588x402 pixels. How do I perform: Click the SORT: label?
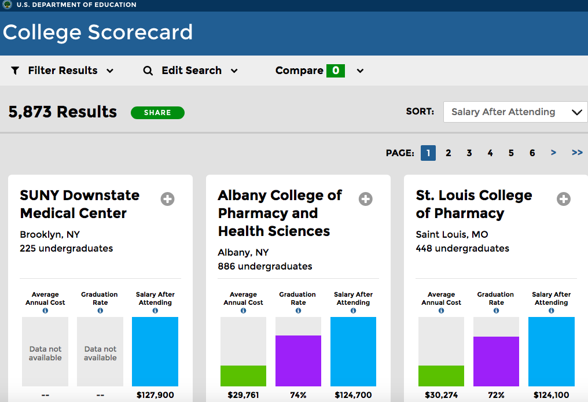[x=420, y=111]
